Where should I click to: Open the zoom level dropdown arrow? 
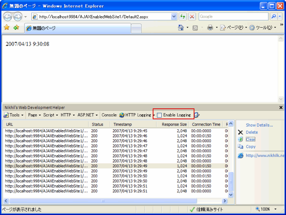[275, 209]
